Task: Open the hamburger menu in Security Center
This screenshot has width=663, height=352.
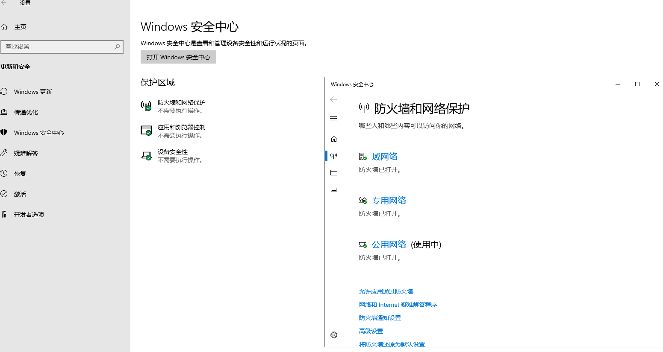Action: pyautogui.click(x=334, y=119)
